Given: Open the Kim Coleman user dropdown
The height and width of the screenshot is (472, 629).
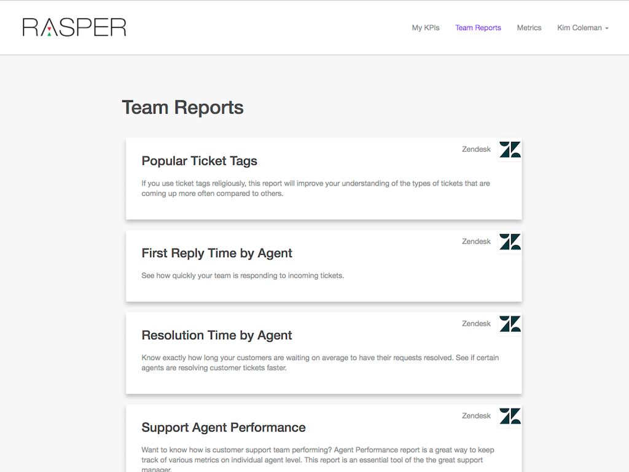Looking at the screenshot, I should coord(582,28).
